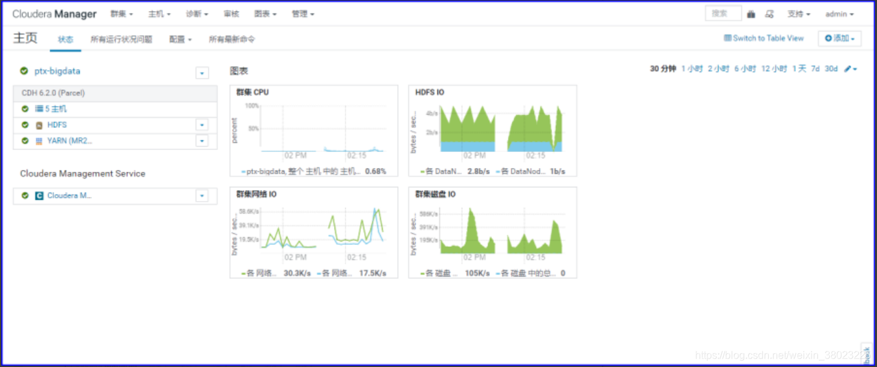Open the 添加 dropdown button
This screenshot has height=367, width=877.
[x=839, y=38]
